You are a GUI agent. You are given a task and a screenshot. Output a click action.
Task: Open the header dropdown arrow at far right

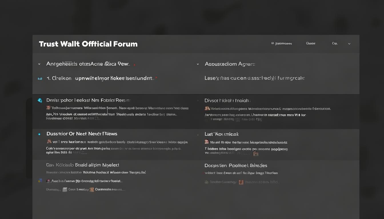[x=349, y=44]
